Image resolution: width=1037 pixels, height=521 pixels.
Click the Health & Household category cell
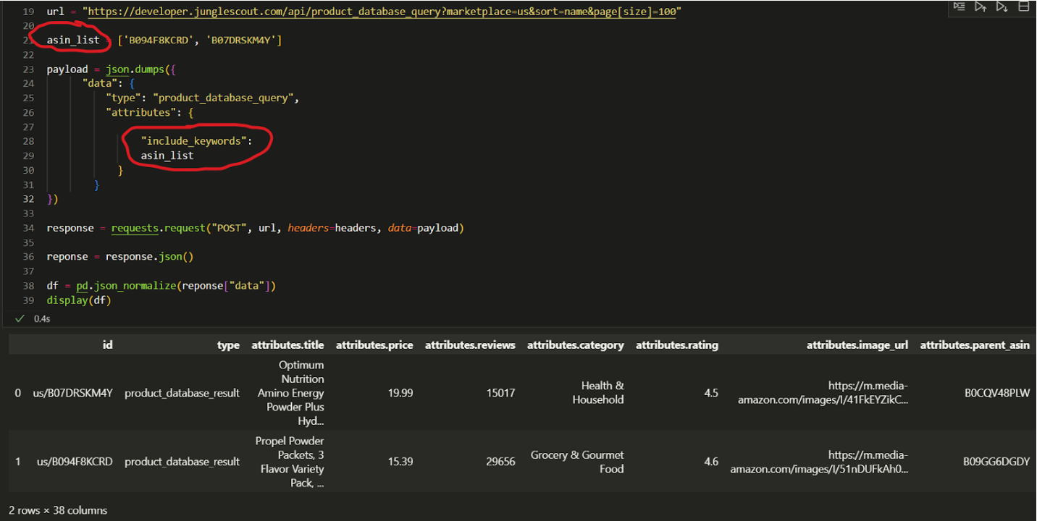(x=598, y=393)
